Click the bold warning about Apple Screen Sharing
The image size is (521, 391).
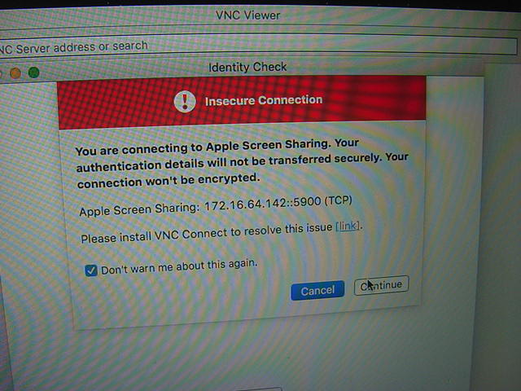click(243, 163)
